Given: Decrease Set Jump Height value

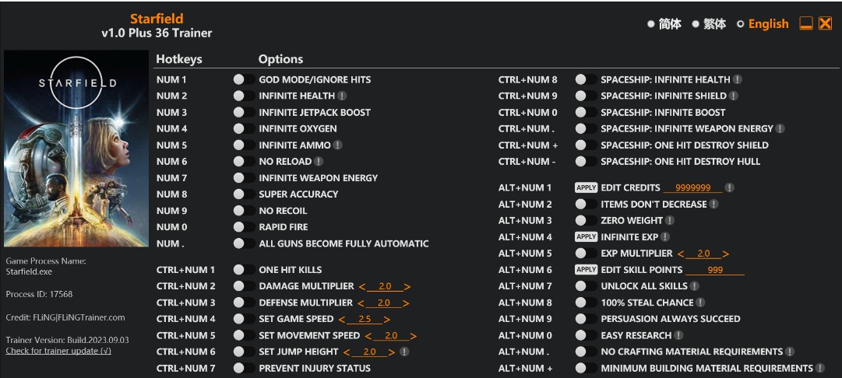Looking at the screenshot, I should point(346,352).
